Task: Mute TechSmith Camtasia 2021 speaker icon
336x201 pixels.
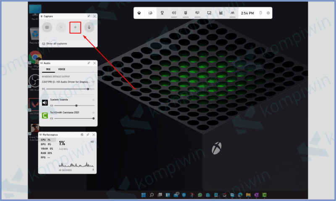Action: (x=51, y=119)
